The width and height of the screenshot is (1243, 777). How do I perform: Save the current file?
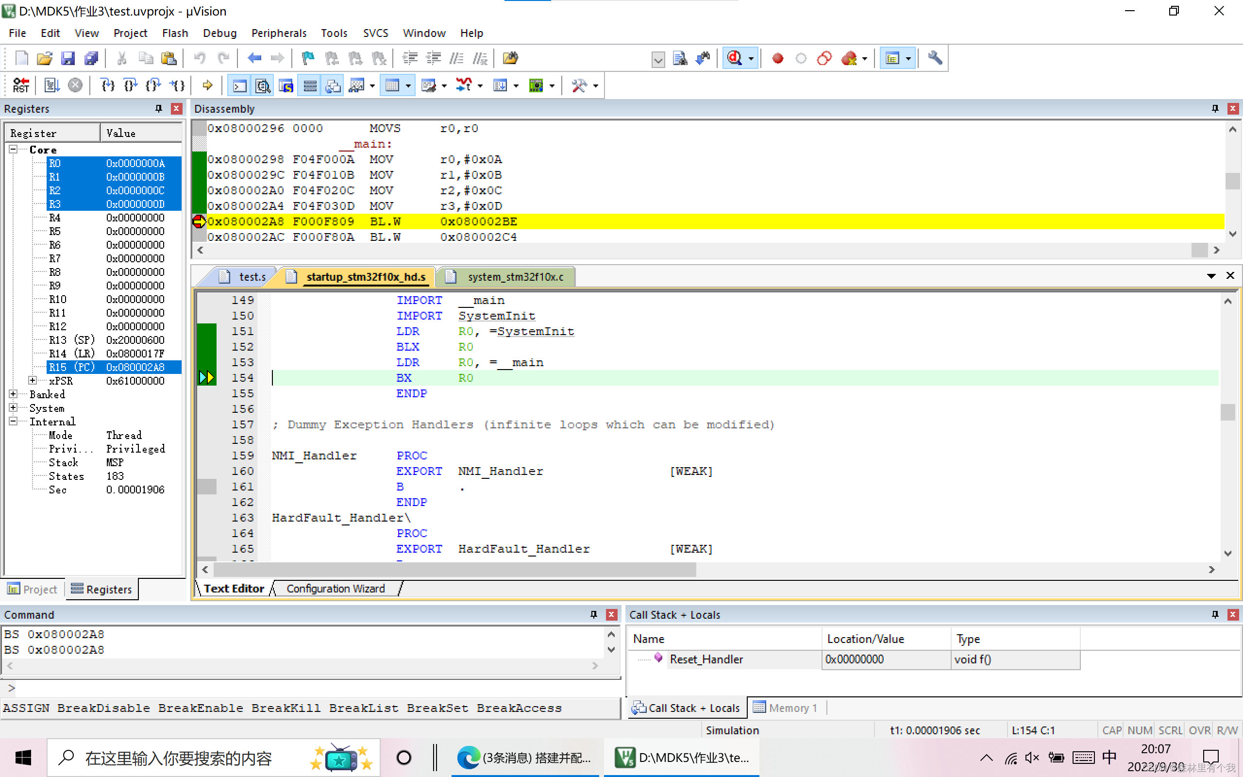(x=68, y=58)
